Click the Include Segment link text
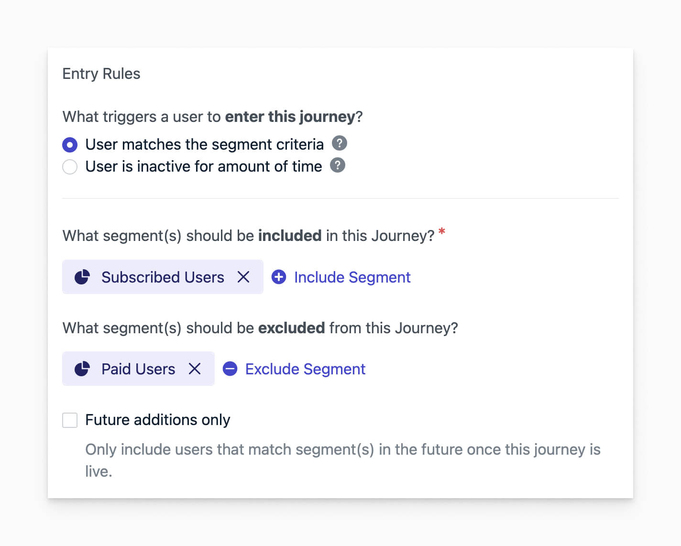The image size is (681, 546). click(352, 277)
